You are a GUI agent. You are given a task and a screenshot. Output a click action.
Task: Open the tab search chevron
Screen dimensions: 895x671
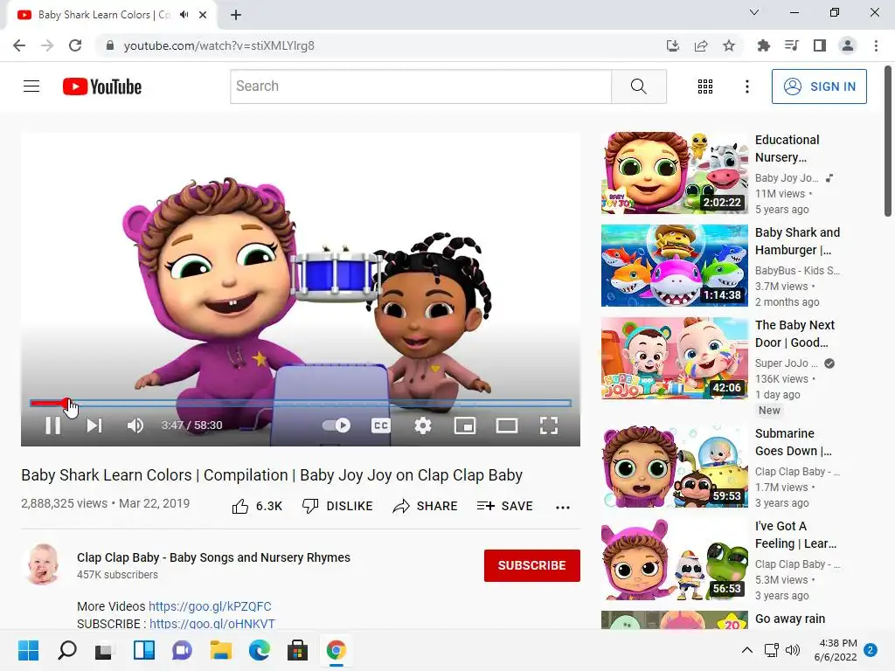point(754,12)
